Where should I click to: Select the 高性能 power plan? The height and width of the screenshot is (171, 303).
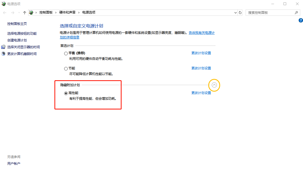66,93
